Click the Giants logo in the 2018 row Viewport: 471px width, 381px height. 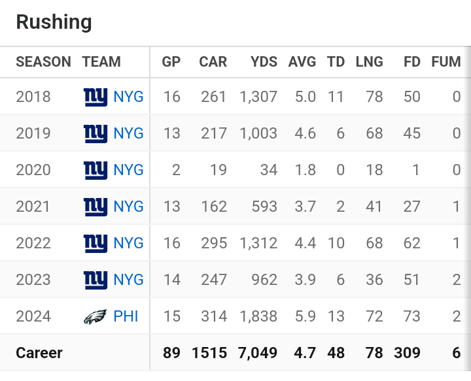tap(96, 97)
